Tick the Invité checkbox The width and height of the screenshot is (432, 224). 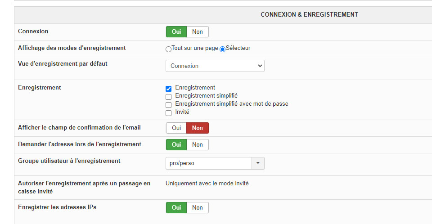(x=169, y=113)
